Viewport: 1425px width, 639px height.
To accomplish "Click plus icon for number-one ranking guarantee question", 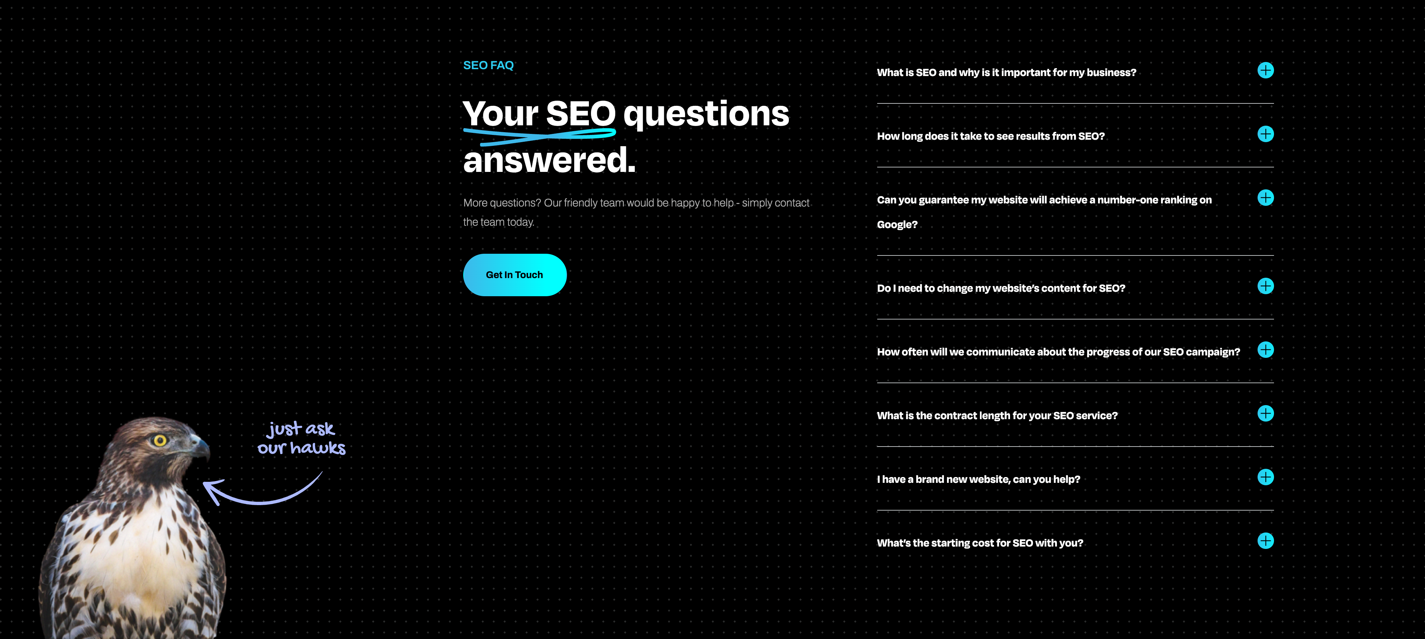I will 1265,198.
